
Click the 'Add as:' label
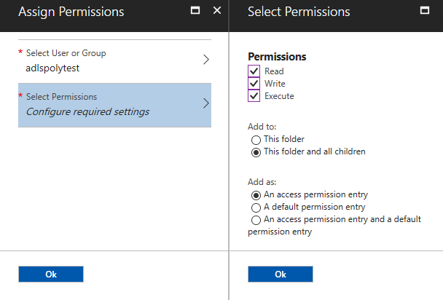262,182
